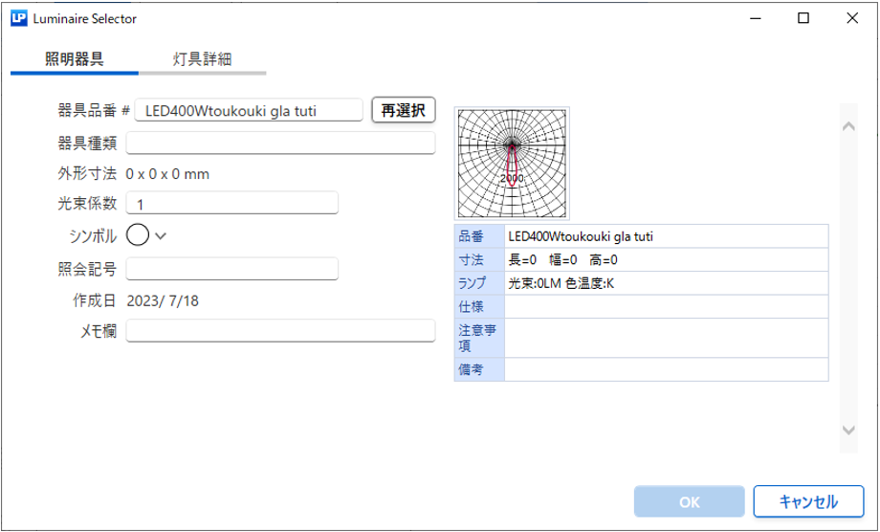The height and width of the screenshot is (532, 880).
Task: Click the ランプ row value cell
Action: pos(666,283)
